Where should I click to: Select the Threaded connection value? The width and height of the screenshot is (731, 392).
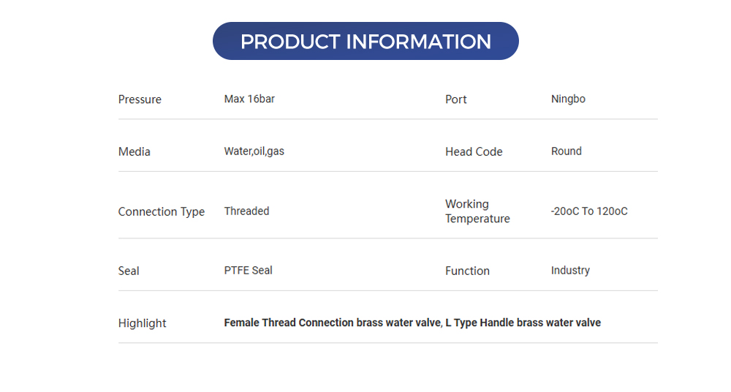(x=246, y=211)
